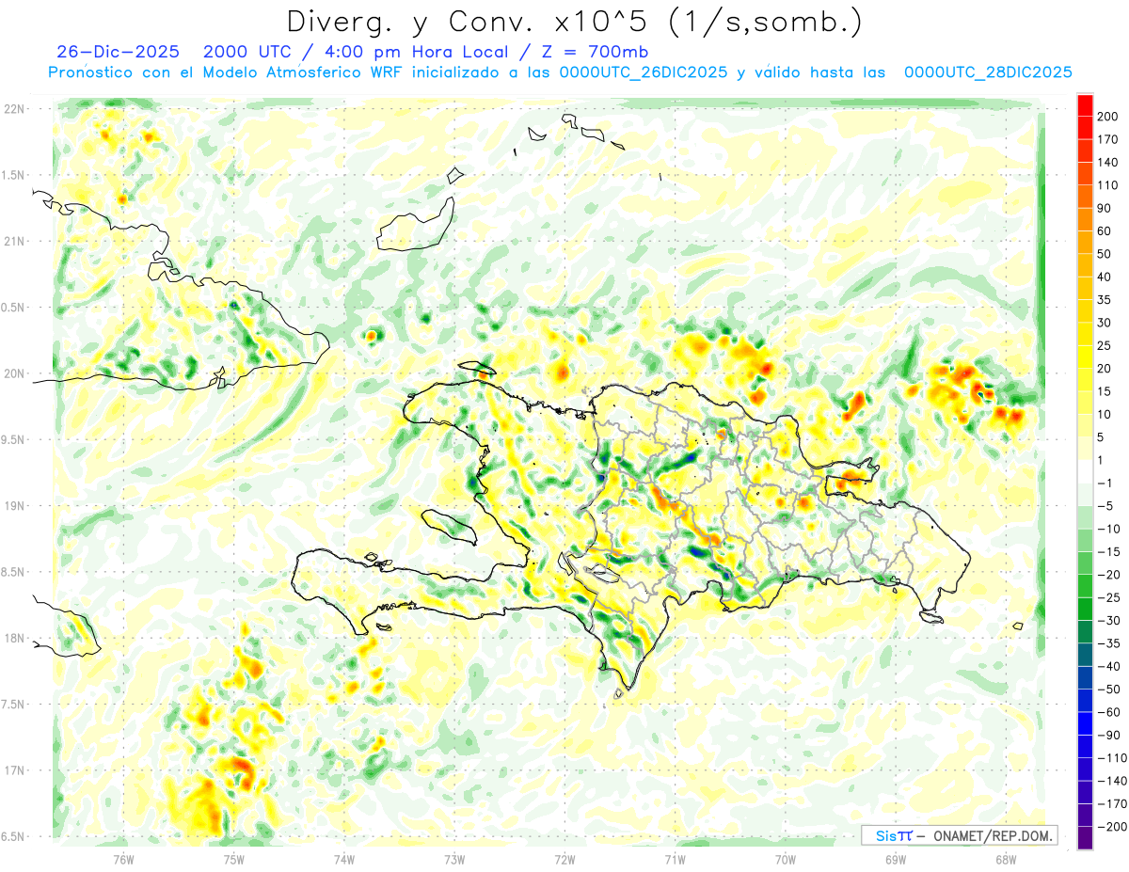The image size is (1129, 872).
Task: Click the "8.5N" latitude label
Action: click(x=14, y=572)
